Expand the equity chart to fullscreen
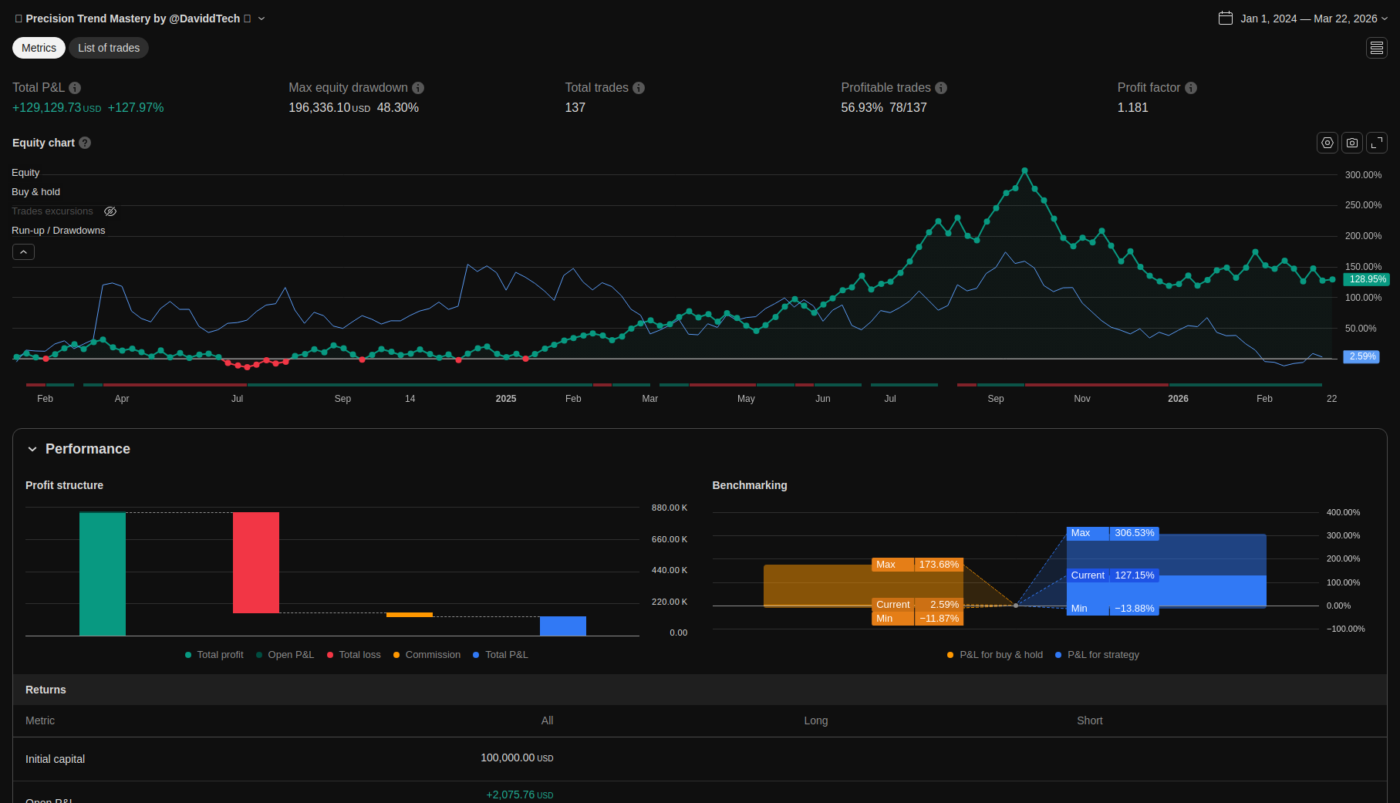1400x803 pixels. 1376,143
